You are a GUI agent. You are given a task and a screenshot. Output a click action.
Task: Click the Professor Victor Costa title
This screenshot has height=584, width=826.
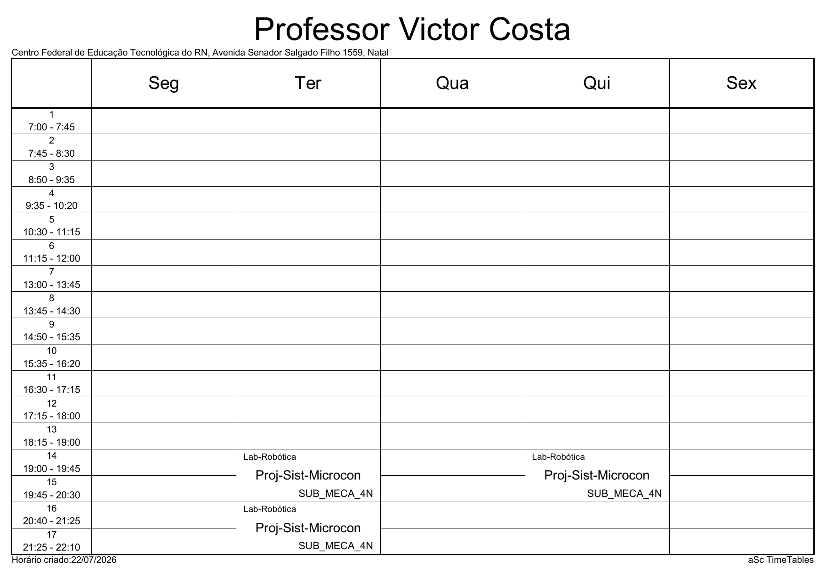tap(412, 29)
